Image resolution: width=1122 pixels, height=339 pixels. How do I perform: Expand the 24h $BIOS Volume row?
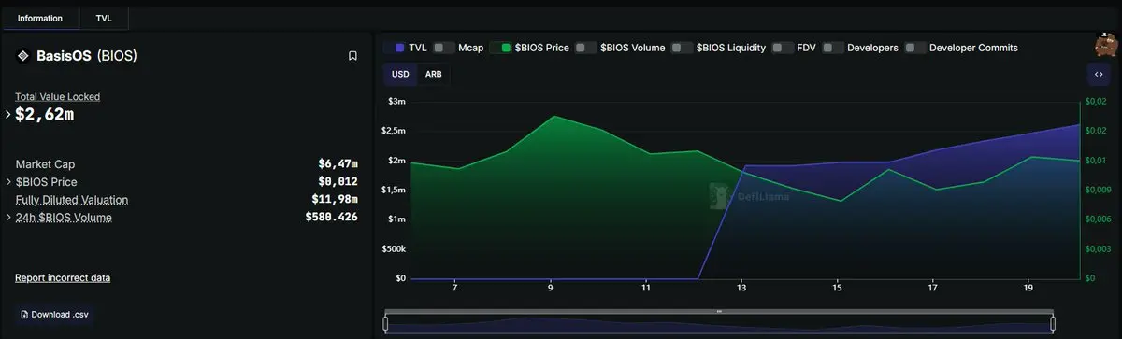coord(8,218)
